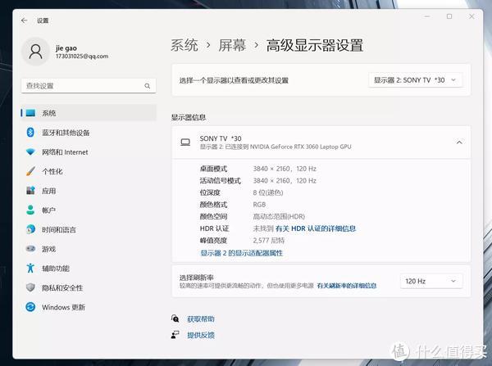Screen dimensions: 492x366
Task: Click 系统 in the breadcrumb
Action: pyautogui.click(x=184, y=45)
